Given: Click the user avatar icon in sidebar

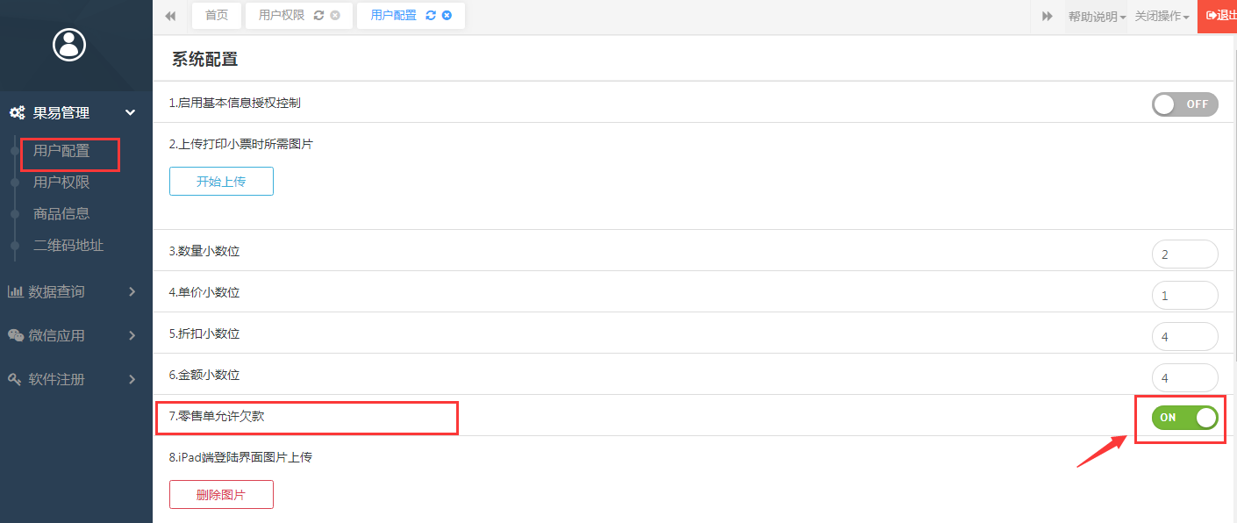Looking at the screenshot, I should point(69,44).
